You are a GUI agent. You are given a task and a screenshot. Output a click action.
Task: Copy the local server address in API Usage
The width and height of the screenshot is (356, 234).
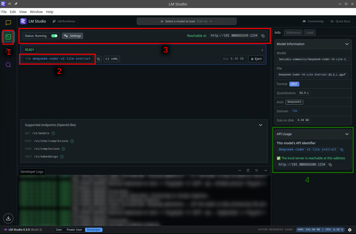(x=330, y=165)
